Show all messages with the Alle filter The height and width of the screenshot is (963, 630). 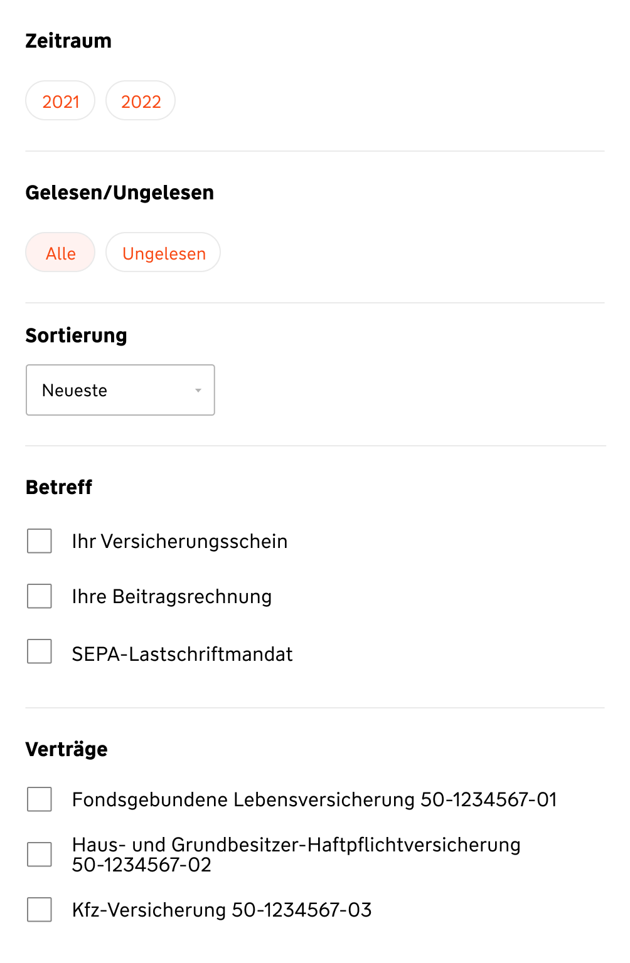[x=60, y=253]
